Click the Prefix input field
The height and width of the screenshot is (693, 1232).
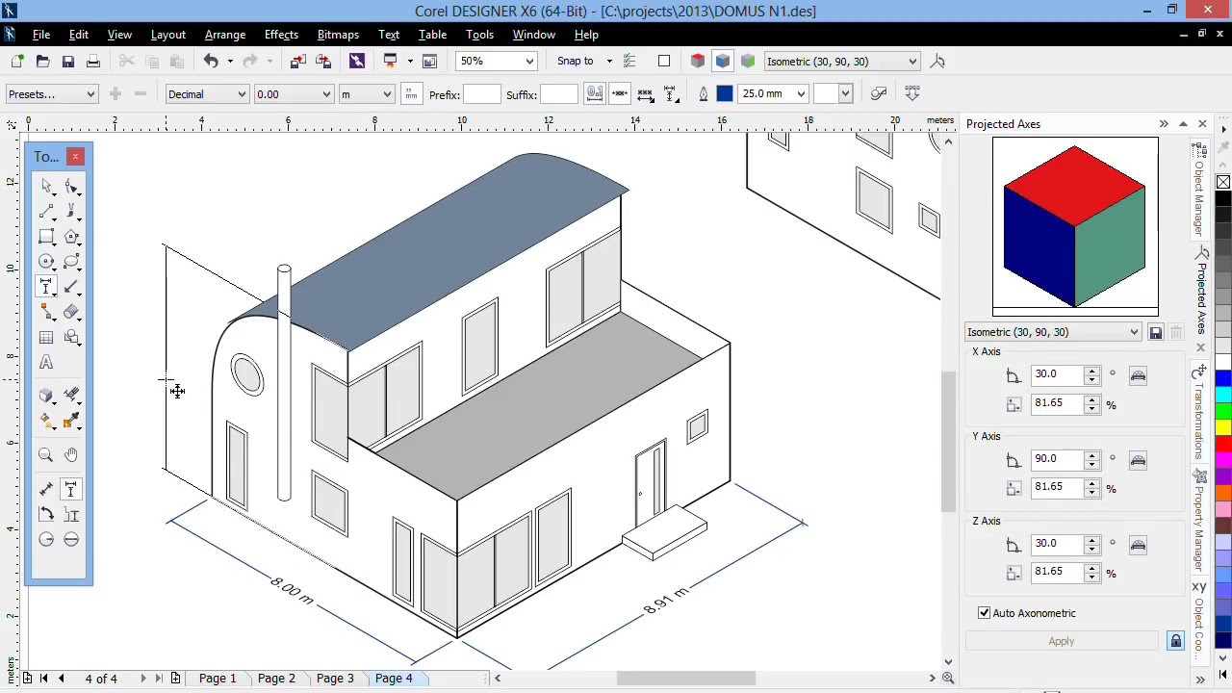point(482,94)
